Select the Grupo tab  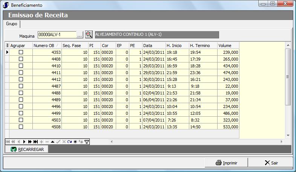tap(12, 24)
